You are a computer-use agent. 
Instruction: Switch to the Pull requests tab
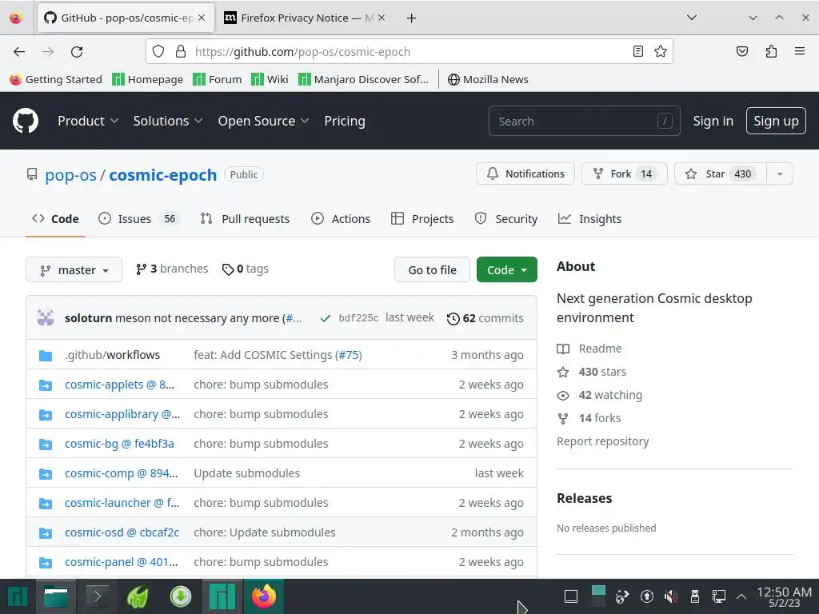(x=245, y=219)
